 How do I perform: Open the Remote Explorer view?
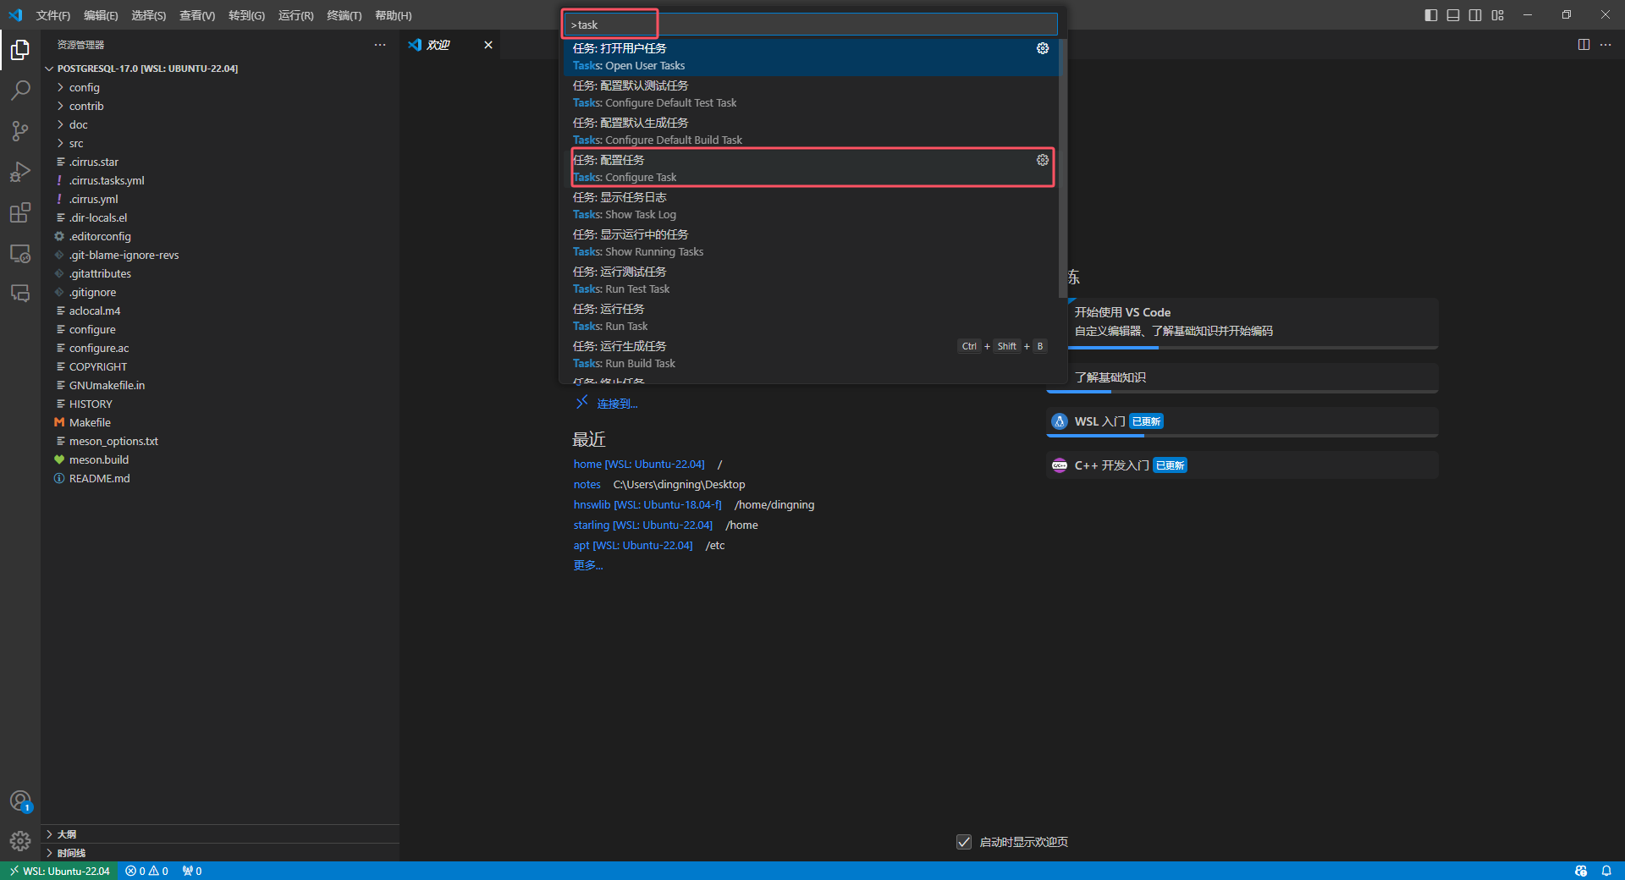(x=19, y=253)
